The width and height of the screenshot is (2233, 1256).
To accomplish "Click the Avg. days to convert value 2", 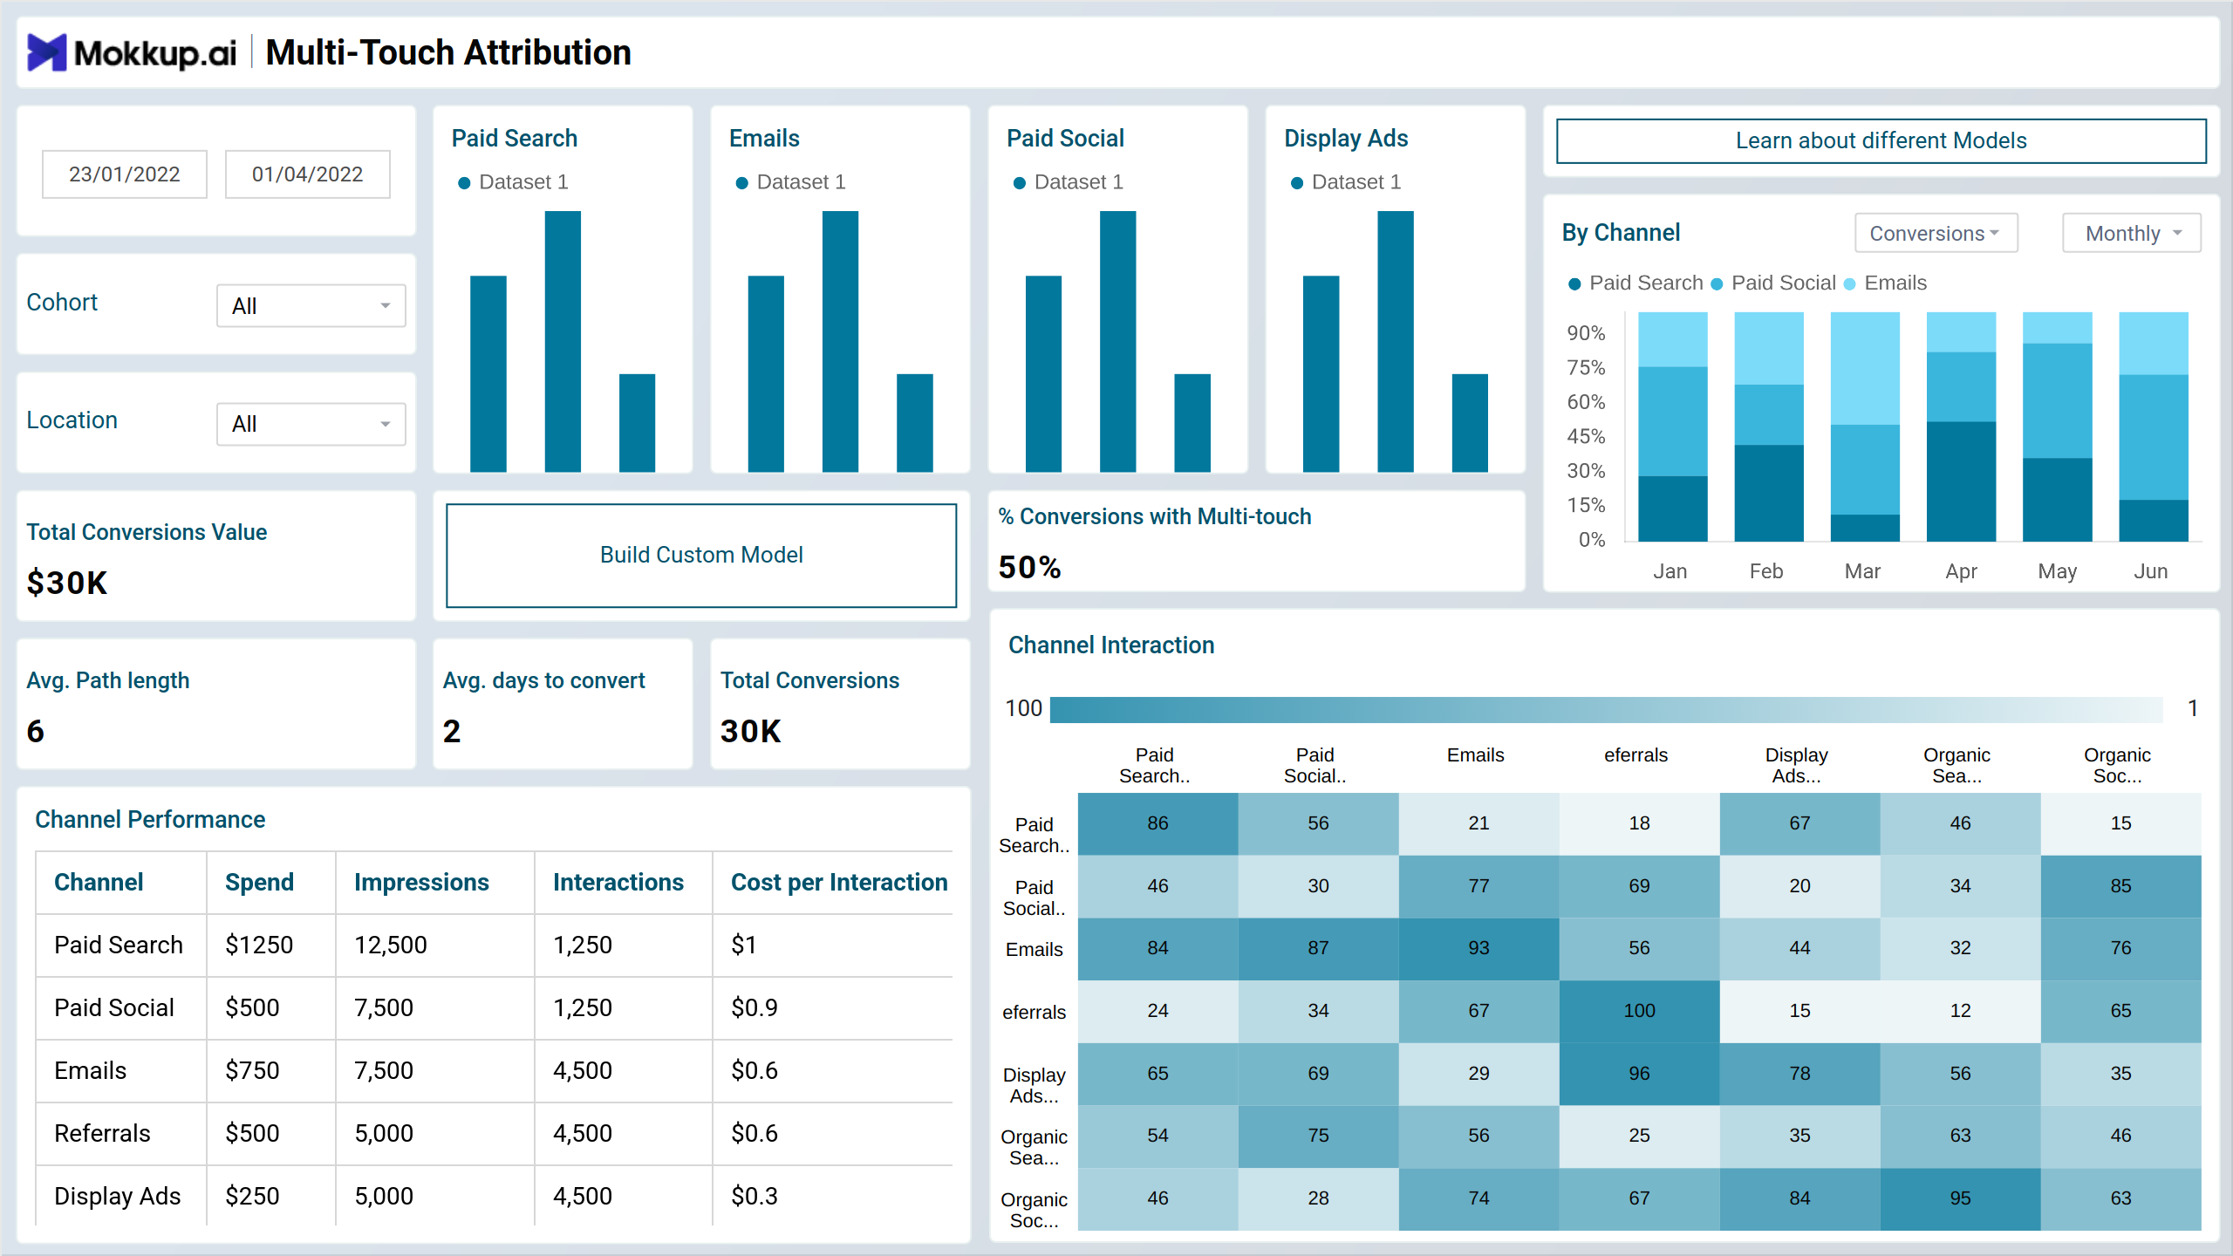I will point(452,731).
